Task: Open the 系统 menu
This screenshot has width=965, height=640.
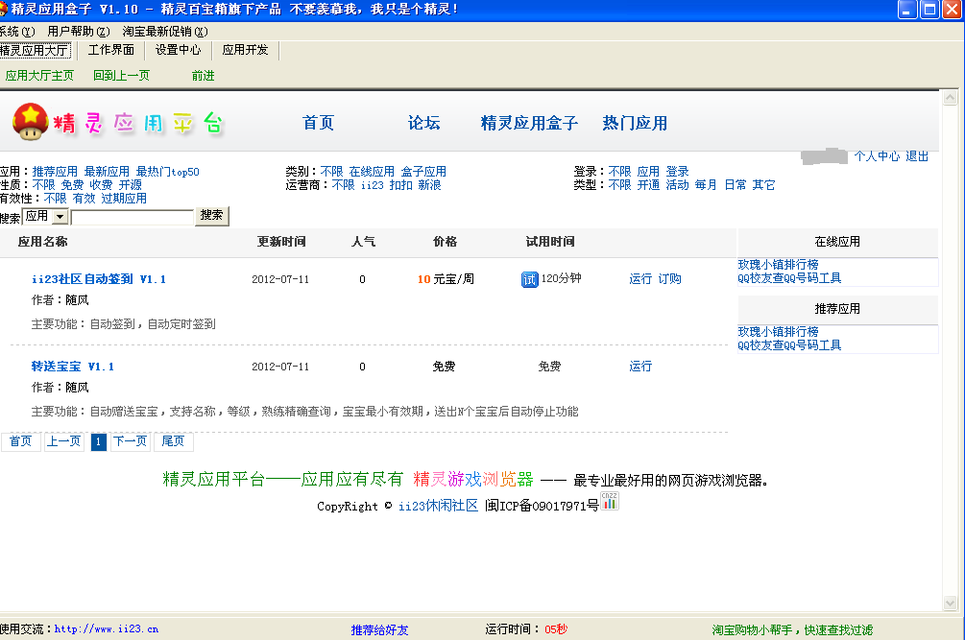Action: pos(17,32)
